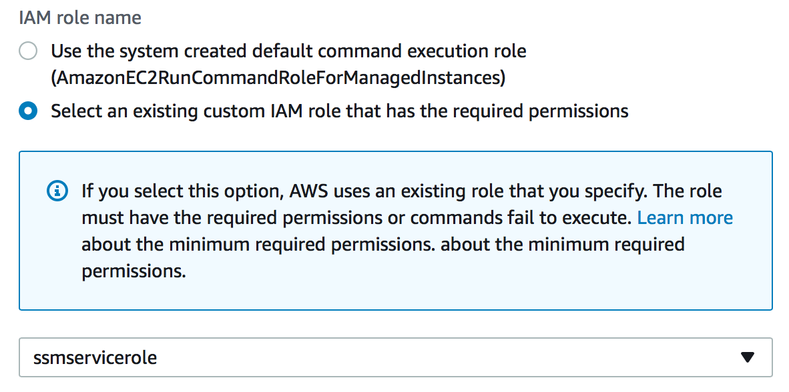Click blank middle of role selection field
The image size is (789, 392).
(x=434, y=358)
